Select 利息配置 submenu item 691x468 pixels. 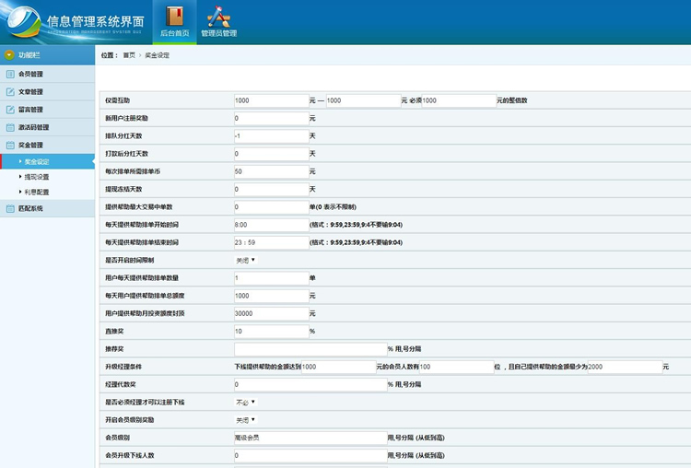(37, 192)
